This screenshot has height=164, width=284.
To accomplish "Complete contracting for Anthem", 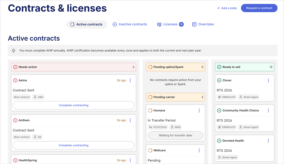I will coord(74,145).
